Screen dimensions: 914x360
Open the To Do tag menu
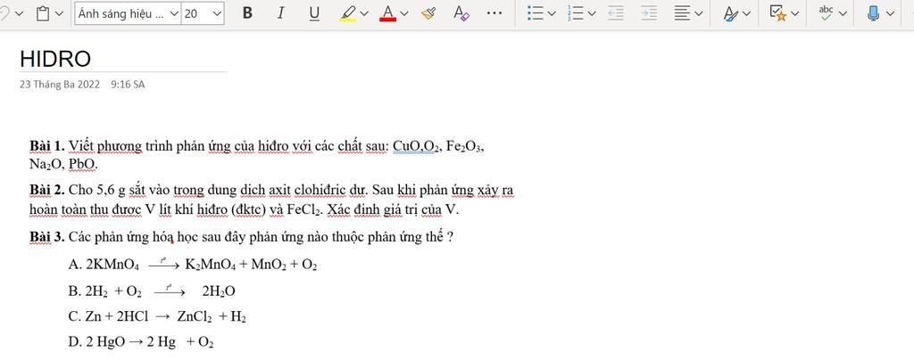tap(784, 13)
